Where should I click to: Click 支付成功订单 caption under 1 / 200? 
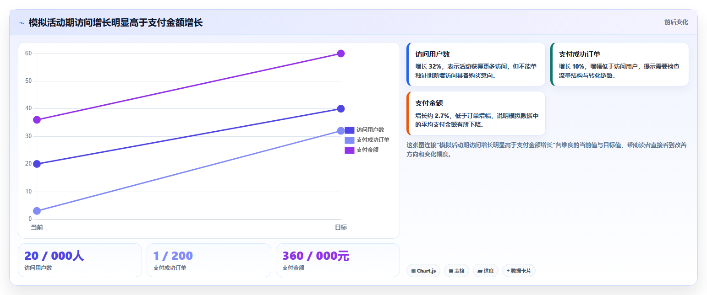click(x=170, y=268)
